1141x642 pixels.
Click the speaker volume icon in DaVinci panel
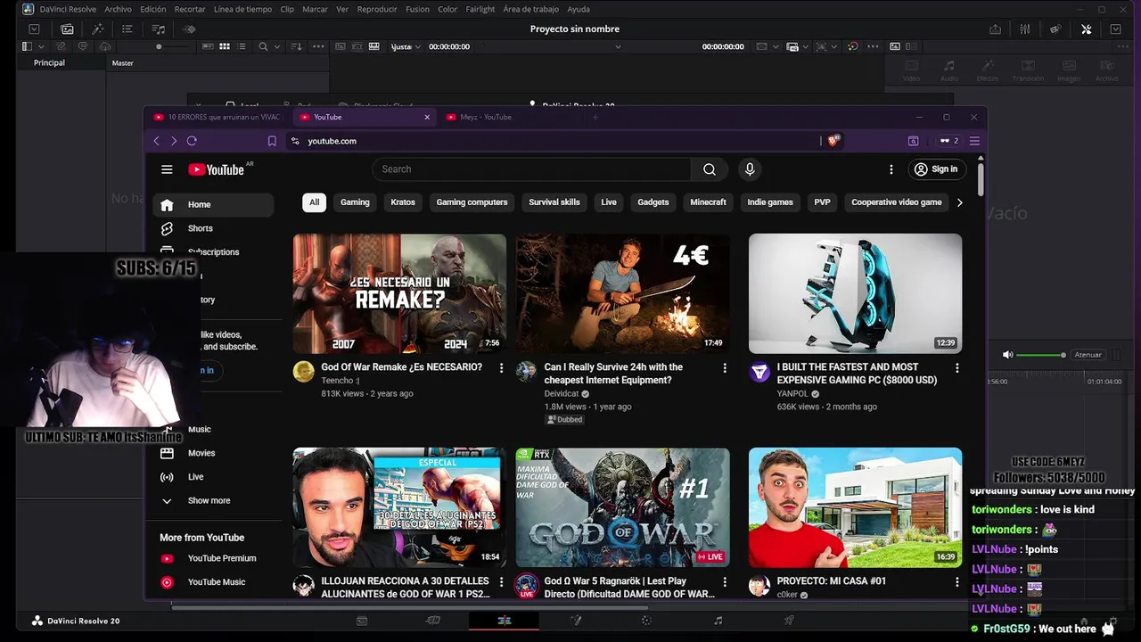(x=1007, y=355)
